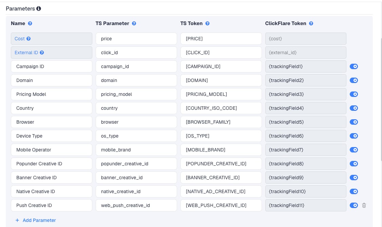Click the {trackingField1} ClickFlare token field
This screenshot has width=382, height=227.
[x=306, y=66]
